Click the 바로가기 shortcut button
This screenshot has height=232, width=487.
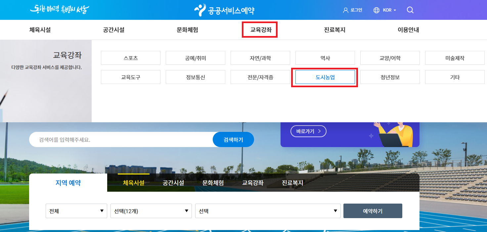click(308, 131)
